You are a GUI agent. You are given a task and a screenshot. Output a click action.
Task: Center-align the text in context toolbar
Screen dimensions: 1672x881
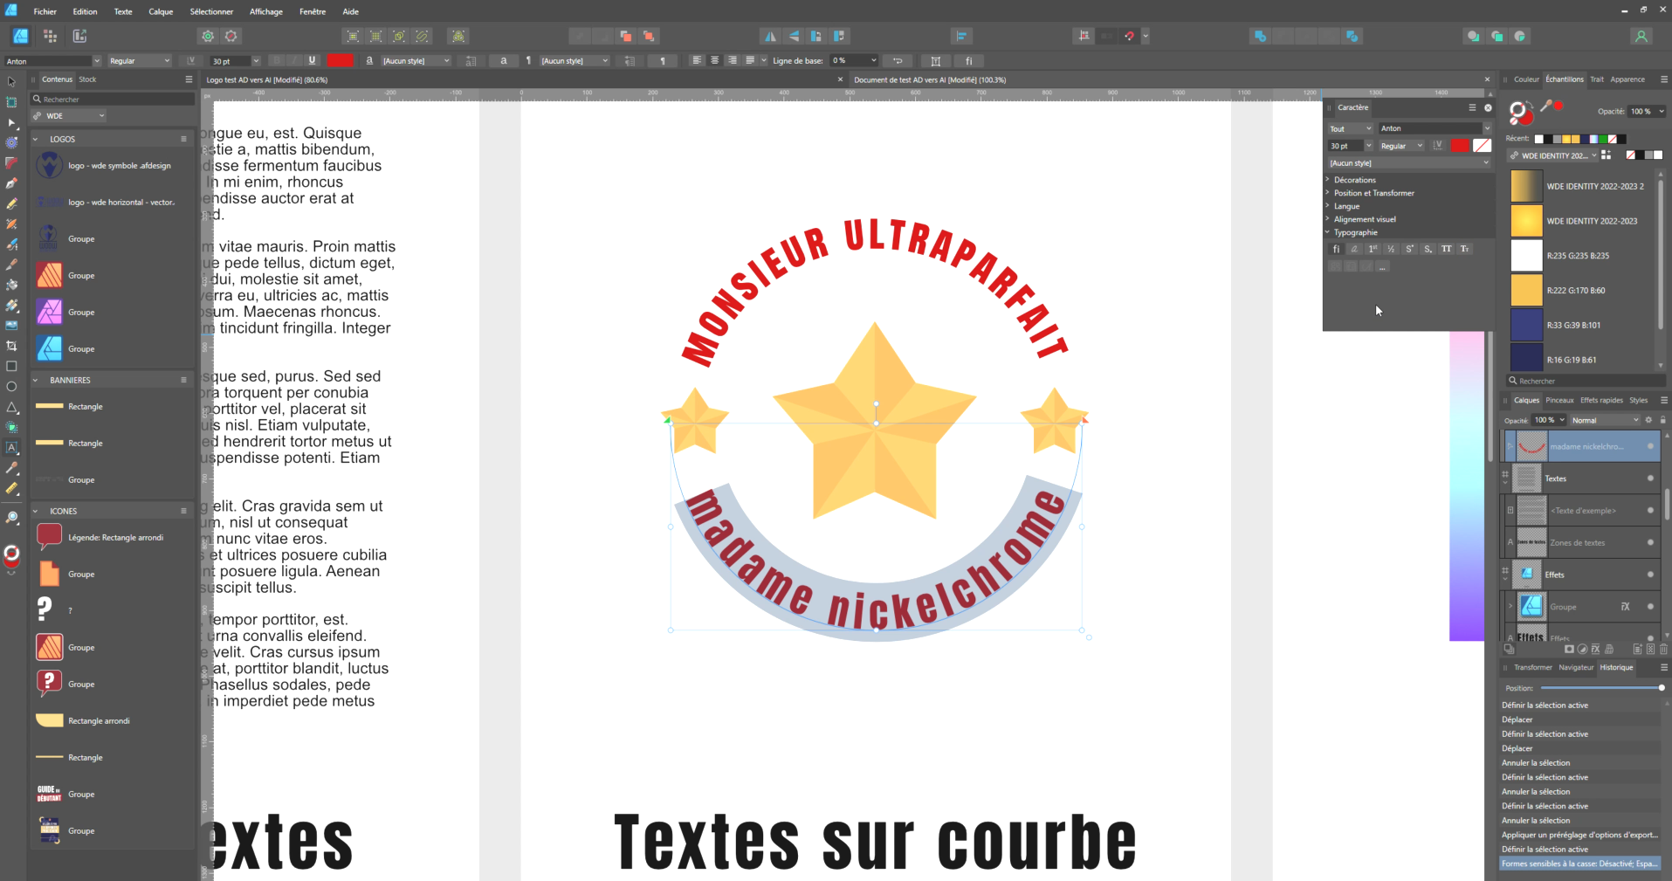pyautogui.click(x=714, y=61)
